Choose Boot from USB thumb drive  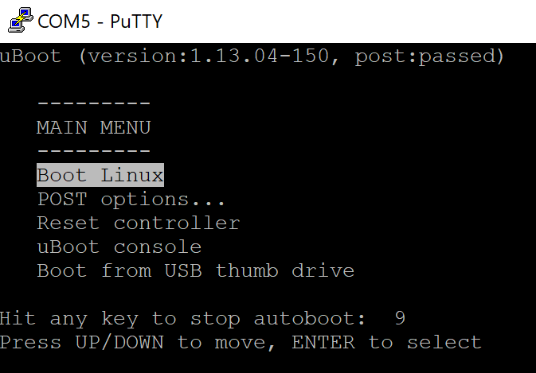click(x=196, y=271)
